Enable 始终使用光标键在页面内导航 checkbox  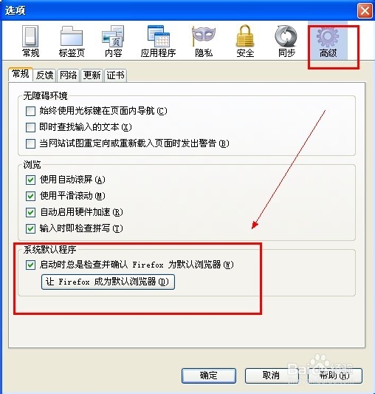pos(30,111)
